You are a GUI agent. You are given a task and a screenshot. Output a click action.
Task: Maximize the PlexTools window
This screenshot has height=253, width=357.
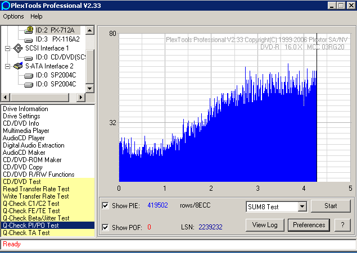click(x=341, y=6)
